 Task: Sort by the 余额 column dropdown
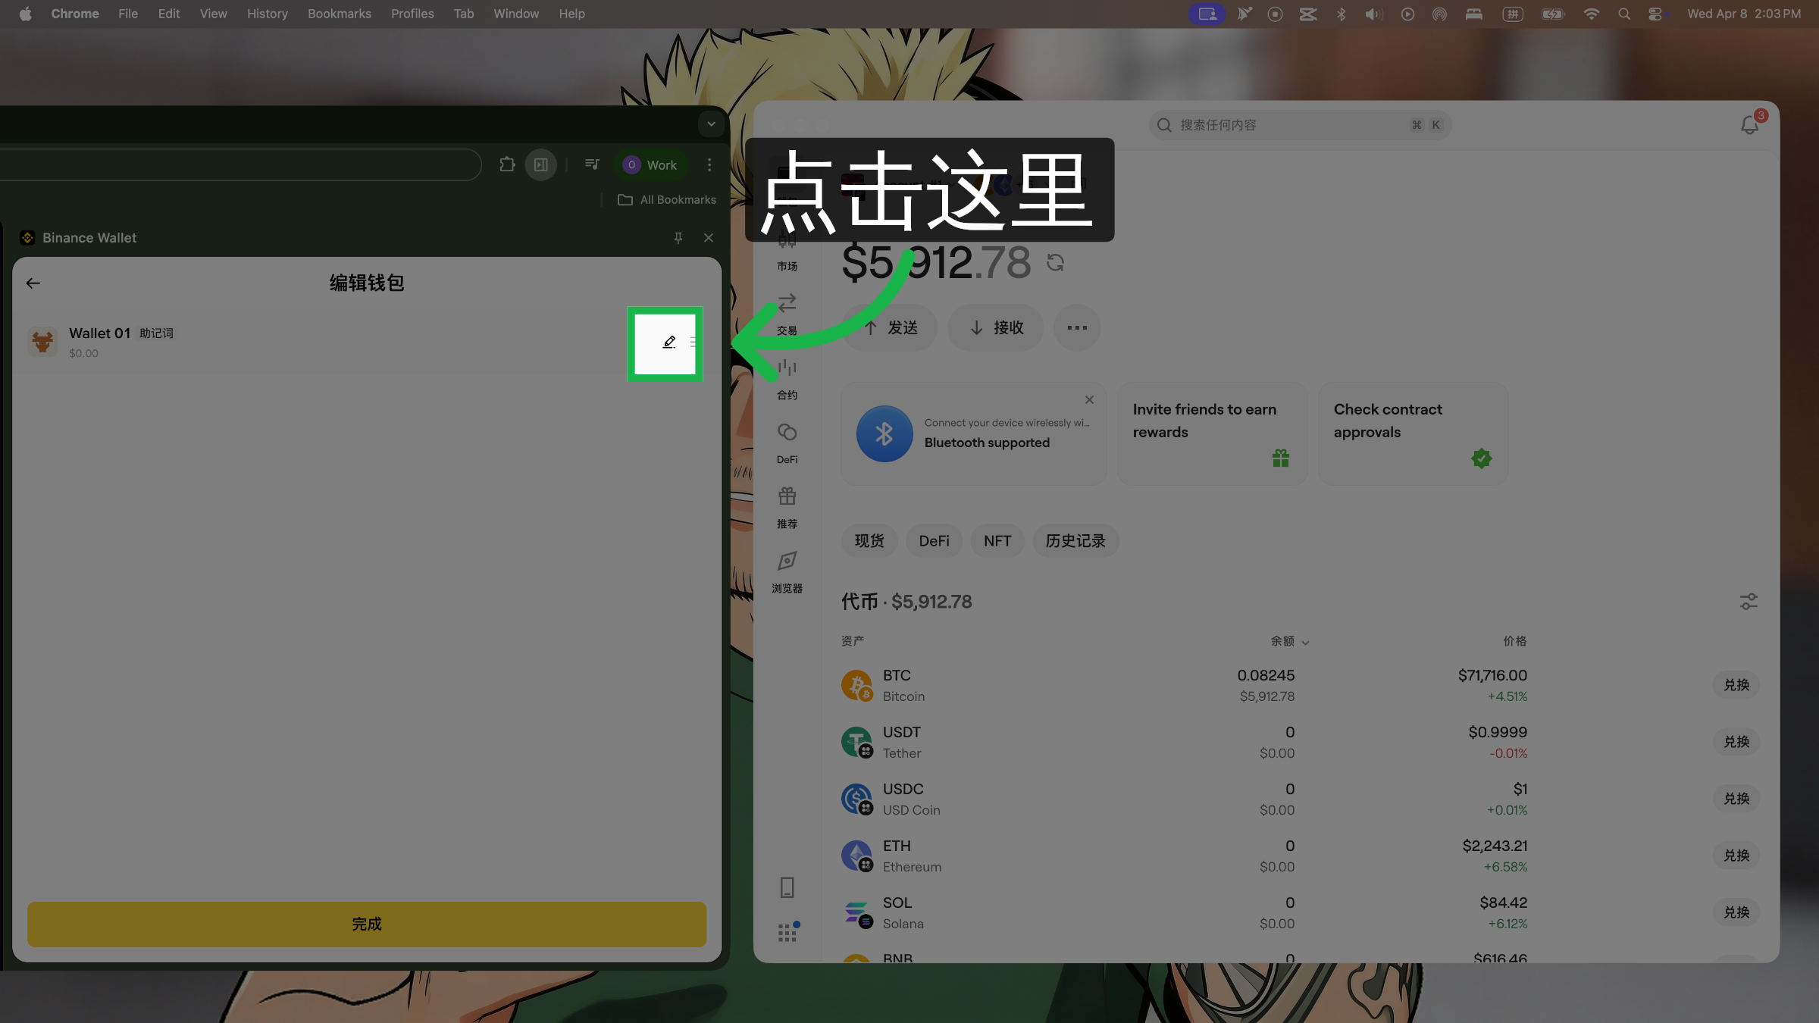pos(1290,641)
